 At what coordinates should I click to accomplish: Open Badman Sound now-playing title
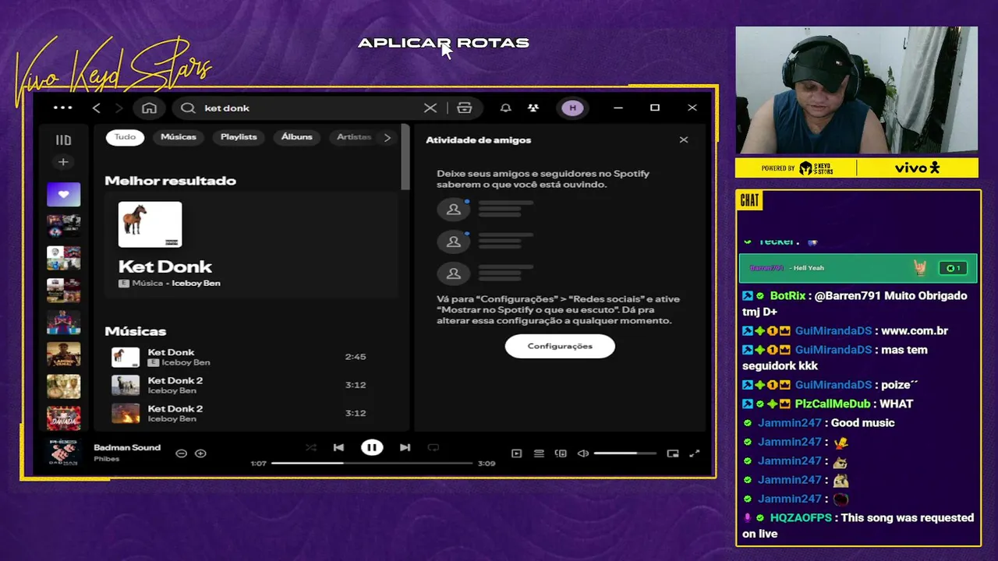point(127,448)
